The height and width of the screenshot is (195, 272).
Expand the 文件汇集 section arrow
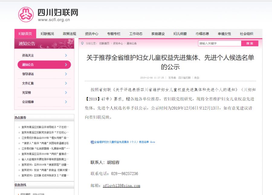coord(66,83)
